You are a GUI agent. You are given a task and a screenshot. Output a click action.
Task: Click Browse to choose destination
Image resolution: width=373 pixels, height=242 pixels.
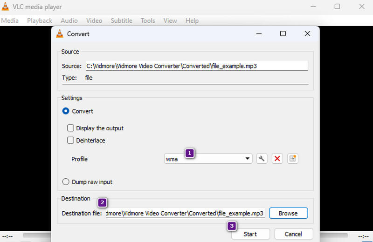[x=288, y=213]
